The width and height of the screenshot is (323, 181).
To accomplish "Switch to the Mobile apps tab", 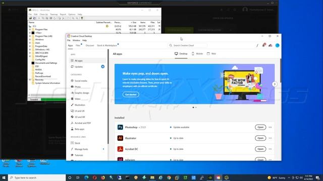I will [197, 54].
